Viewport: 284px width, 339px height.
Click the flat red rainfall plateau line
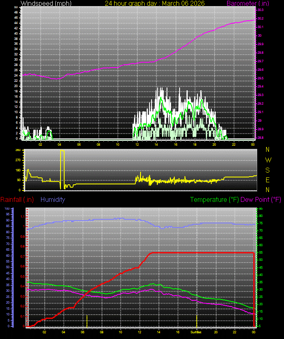point(203,253)
